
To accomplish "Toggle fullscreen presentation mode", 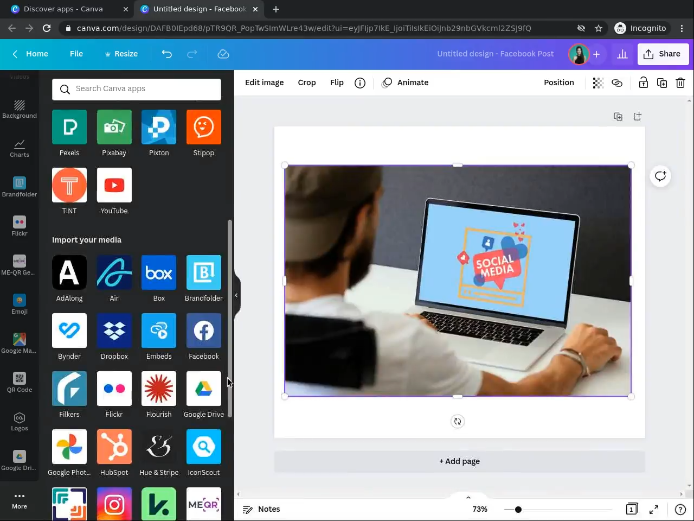I will [654, 509].
